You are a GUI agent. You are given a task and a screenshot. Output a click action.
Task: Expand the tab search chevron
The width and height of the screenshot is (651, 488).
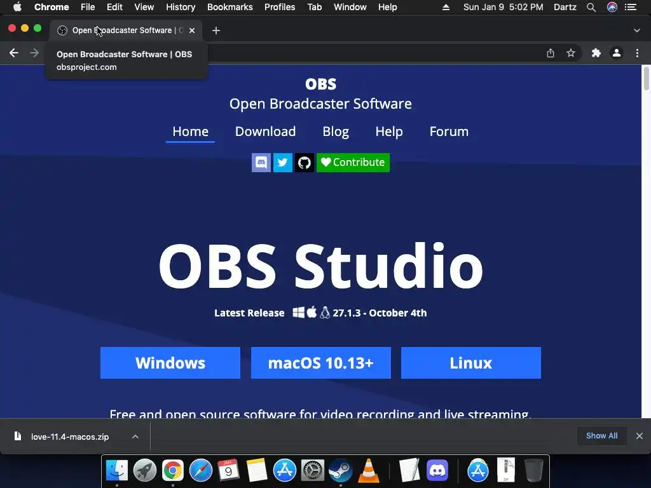coord(637,30)
